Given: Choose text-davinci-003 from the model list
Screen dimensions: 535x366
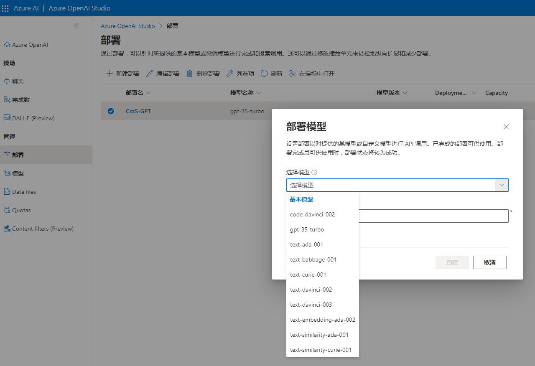Looking at the screenshot, I should (x=323, y=305).
